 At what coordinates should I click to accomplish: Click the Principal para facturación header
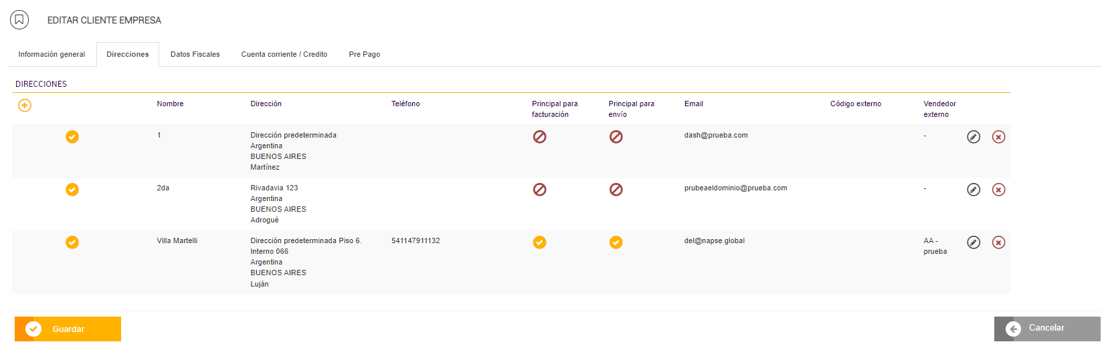pyautogui.click(x=555, y=109)
